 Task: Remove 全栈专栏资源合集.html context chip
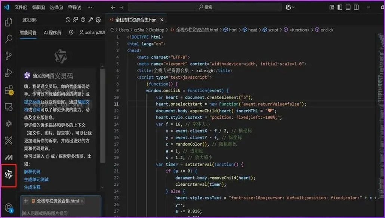[82, 201]
